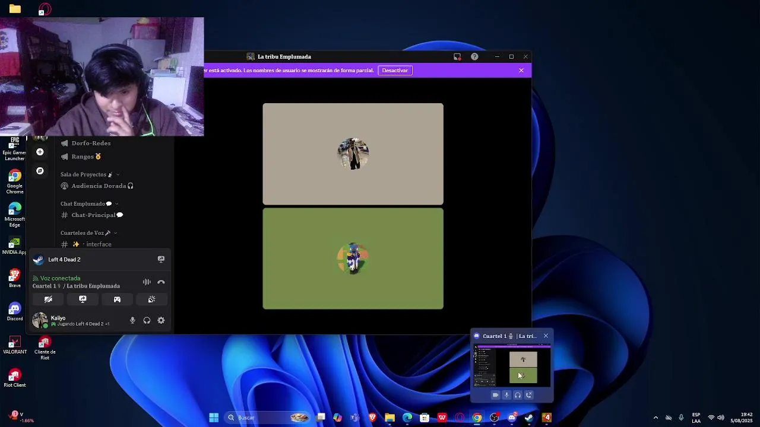This screenshot has width=760, height=427.
Task: Deafen headphones next to Kaiiyo username
Action: 147,320
